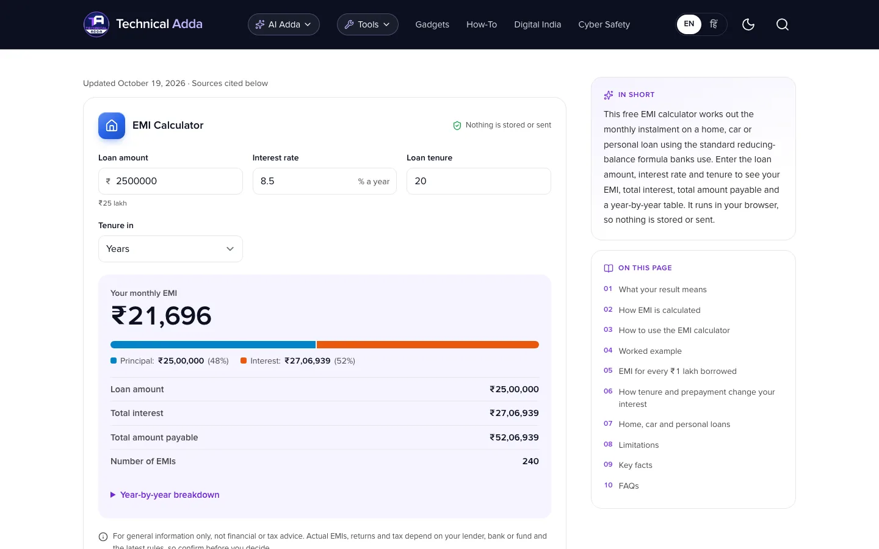The width and height of the screenshot is (879, 549).
Task: Click the green shield privacy icon
Action: tap(457, 126)
